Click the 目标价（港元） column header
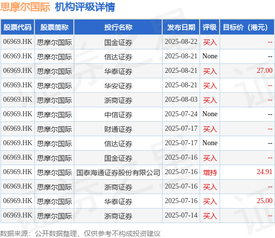The image size is (275, 238). click(247, 27)
